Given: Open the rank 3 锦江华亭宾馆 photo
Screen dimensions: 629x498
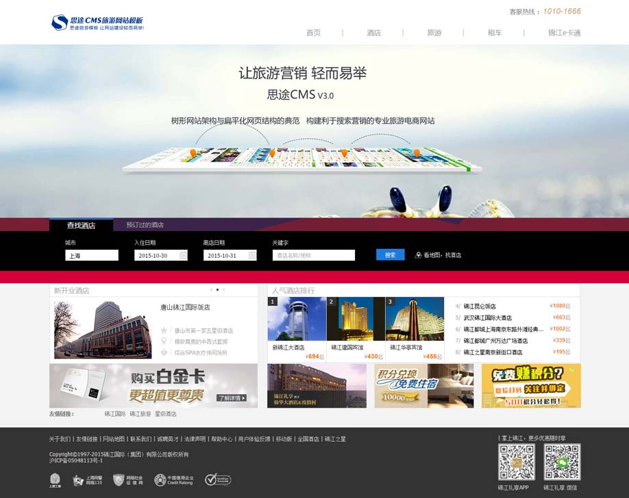Looking at the screenshot, I should (x=415, y=319).
